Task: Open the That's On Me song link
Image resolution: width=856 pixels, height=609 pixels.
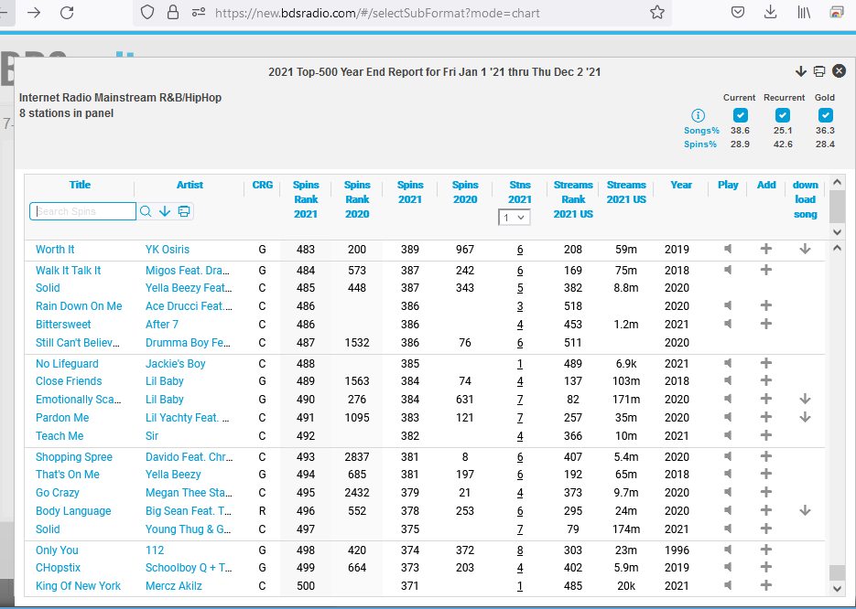Action: tap(68, 475)
